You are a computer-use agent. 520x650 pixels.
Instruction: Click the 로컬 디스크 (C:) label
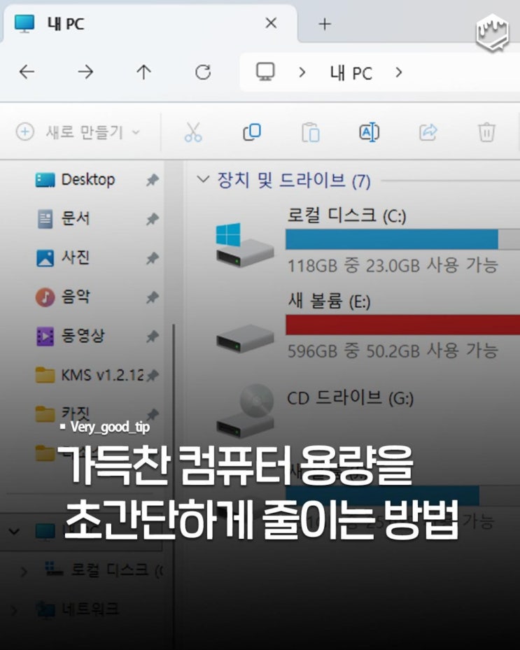346,216
